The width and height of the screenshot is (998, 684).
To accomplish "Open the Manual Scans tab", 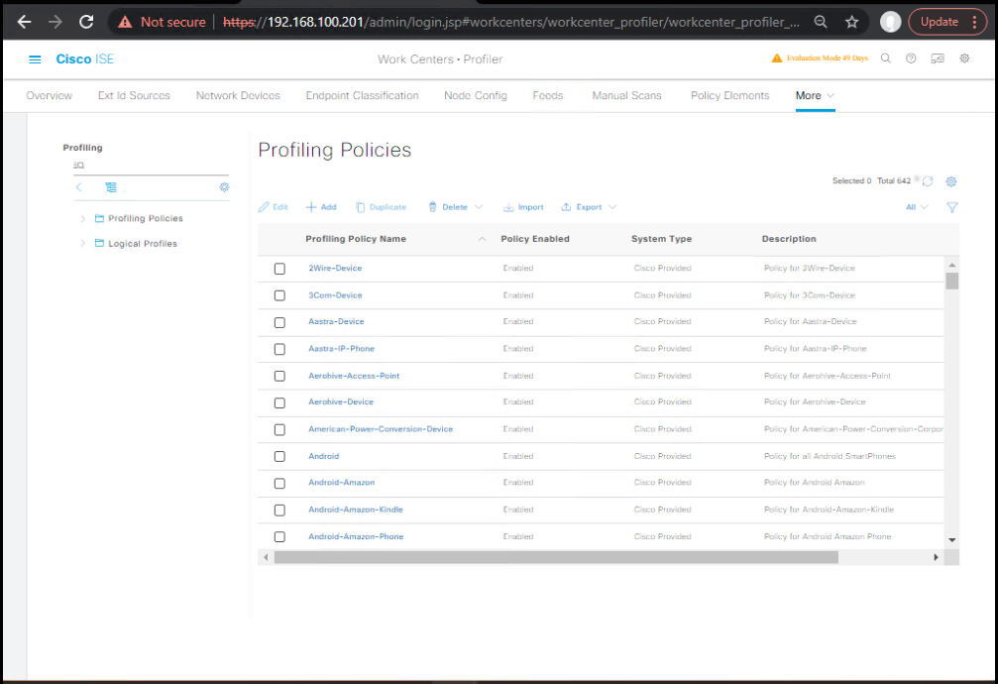I will (627, 95).
